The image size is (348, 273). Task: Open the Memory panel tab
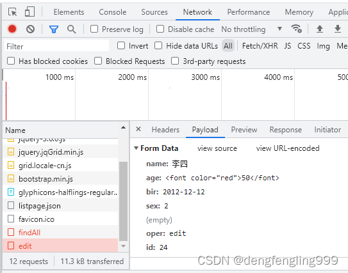[299, 12]
